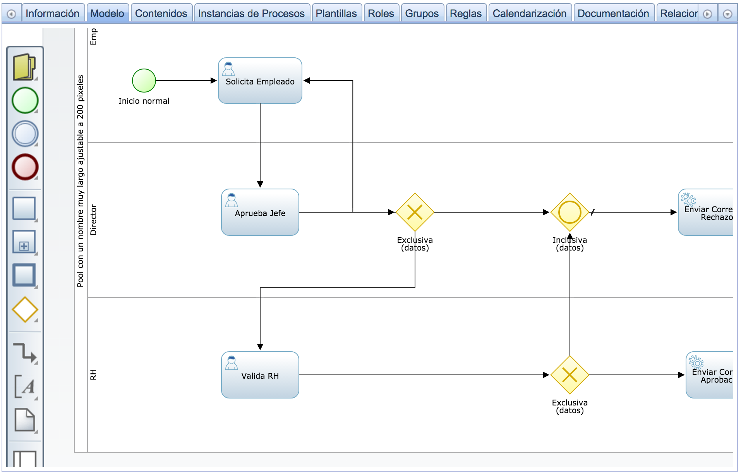
Task: Switch to the Reglas tab
Action: pos(466,14)
